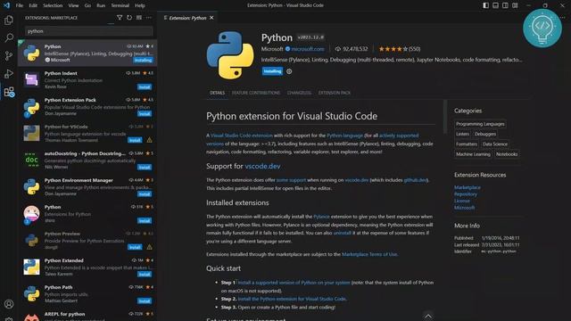Follow the Pylance link in description
The image size is (571, 321).
click(x=321, y=217)
